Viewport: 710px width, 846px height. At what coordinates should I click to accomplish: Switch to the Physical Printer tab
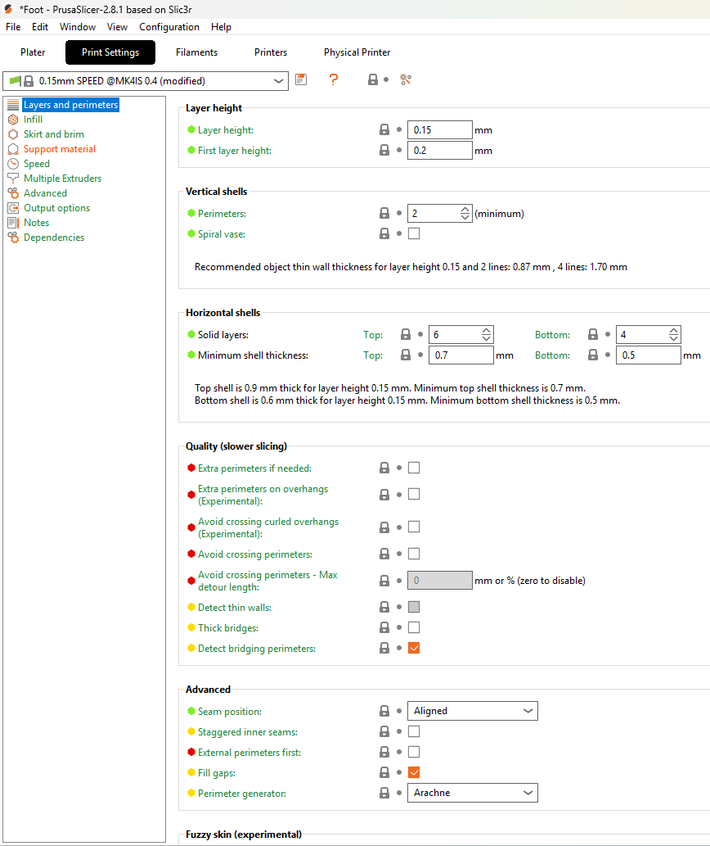tap(357, 52)
